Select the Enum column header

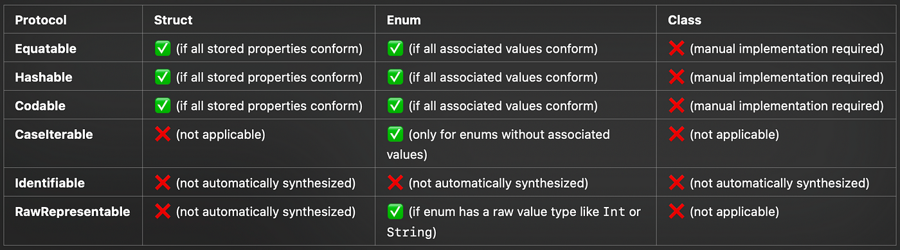(404, 20)
